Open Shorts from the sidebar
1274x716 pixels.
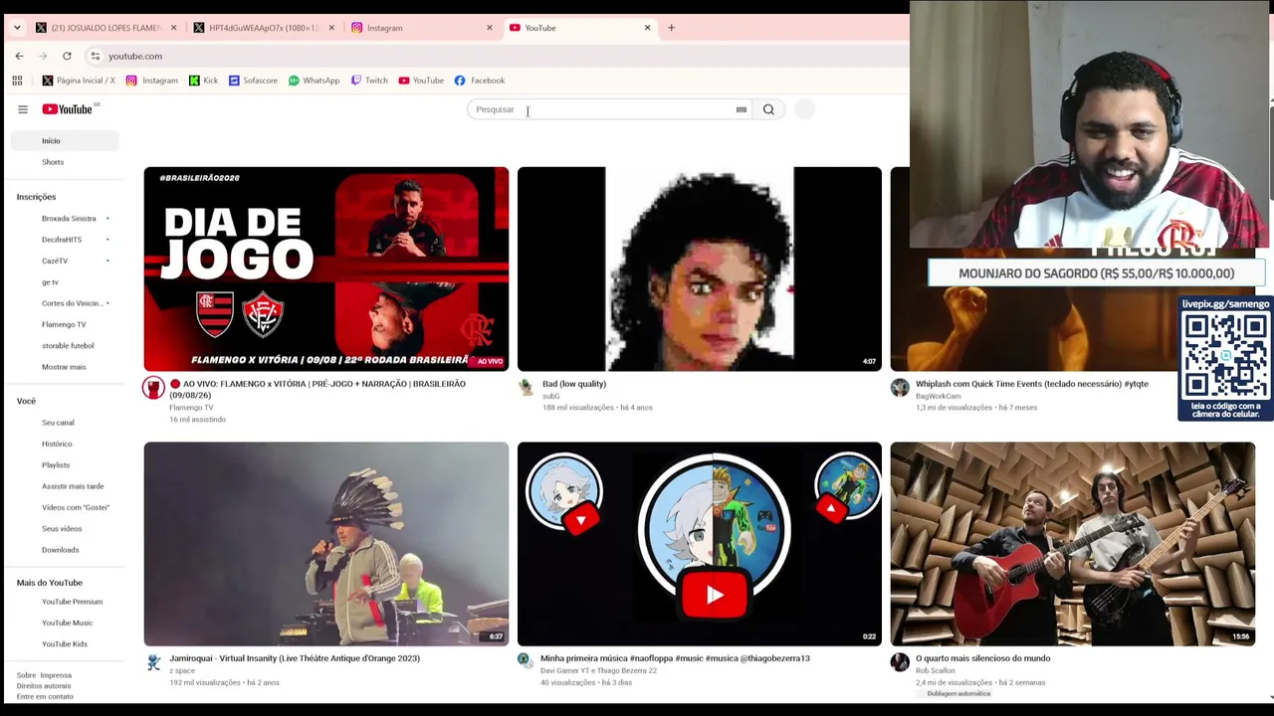pyautogui.click(x=53, y=162)
